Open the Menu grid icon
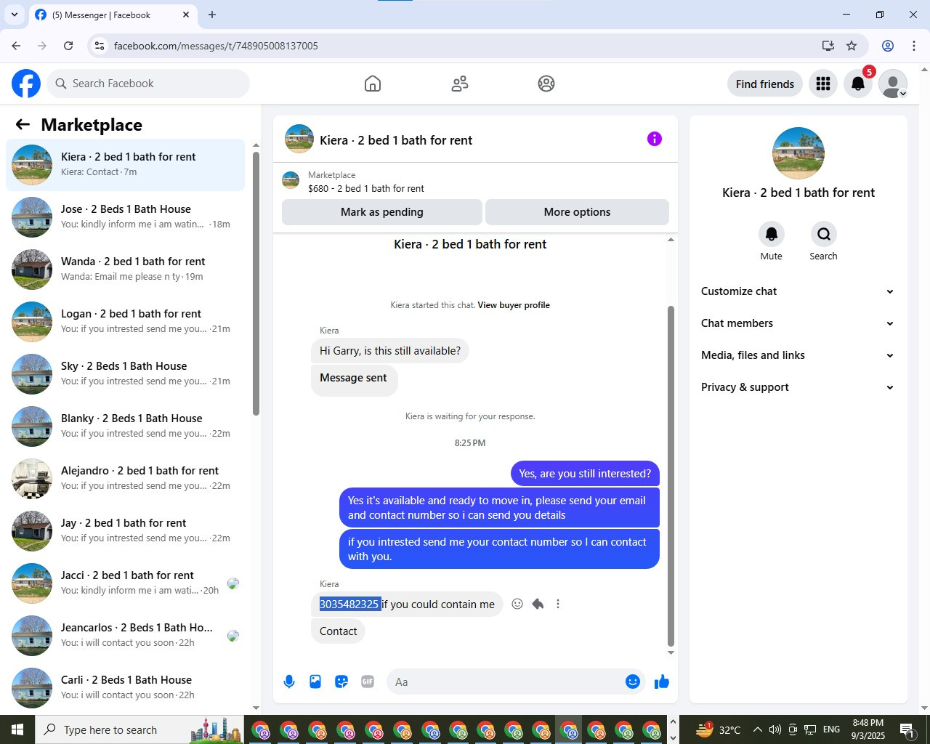Image resolution: width=930 pixels, height=744 pixels. pos(823,84)
